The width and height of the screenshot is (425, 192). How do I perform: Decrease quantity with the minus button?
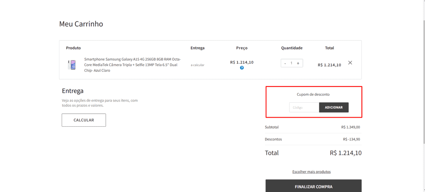pyautogui.click(x=285, y=63)
